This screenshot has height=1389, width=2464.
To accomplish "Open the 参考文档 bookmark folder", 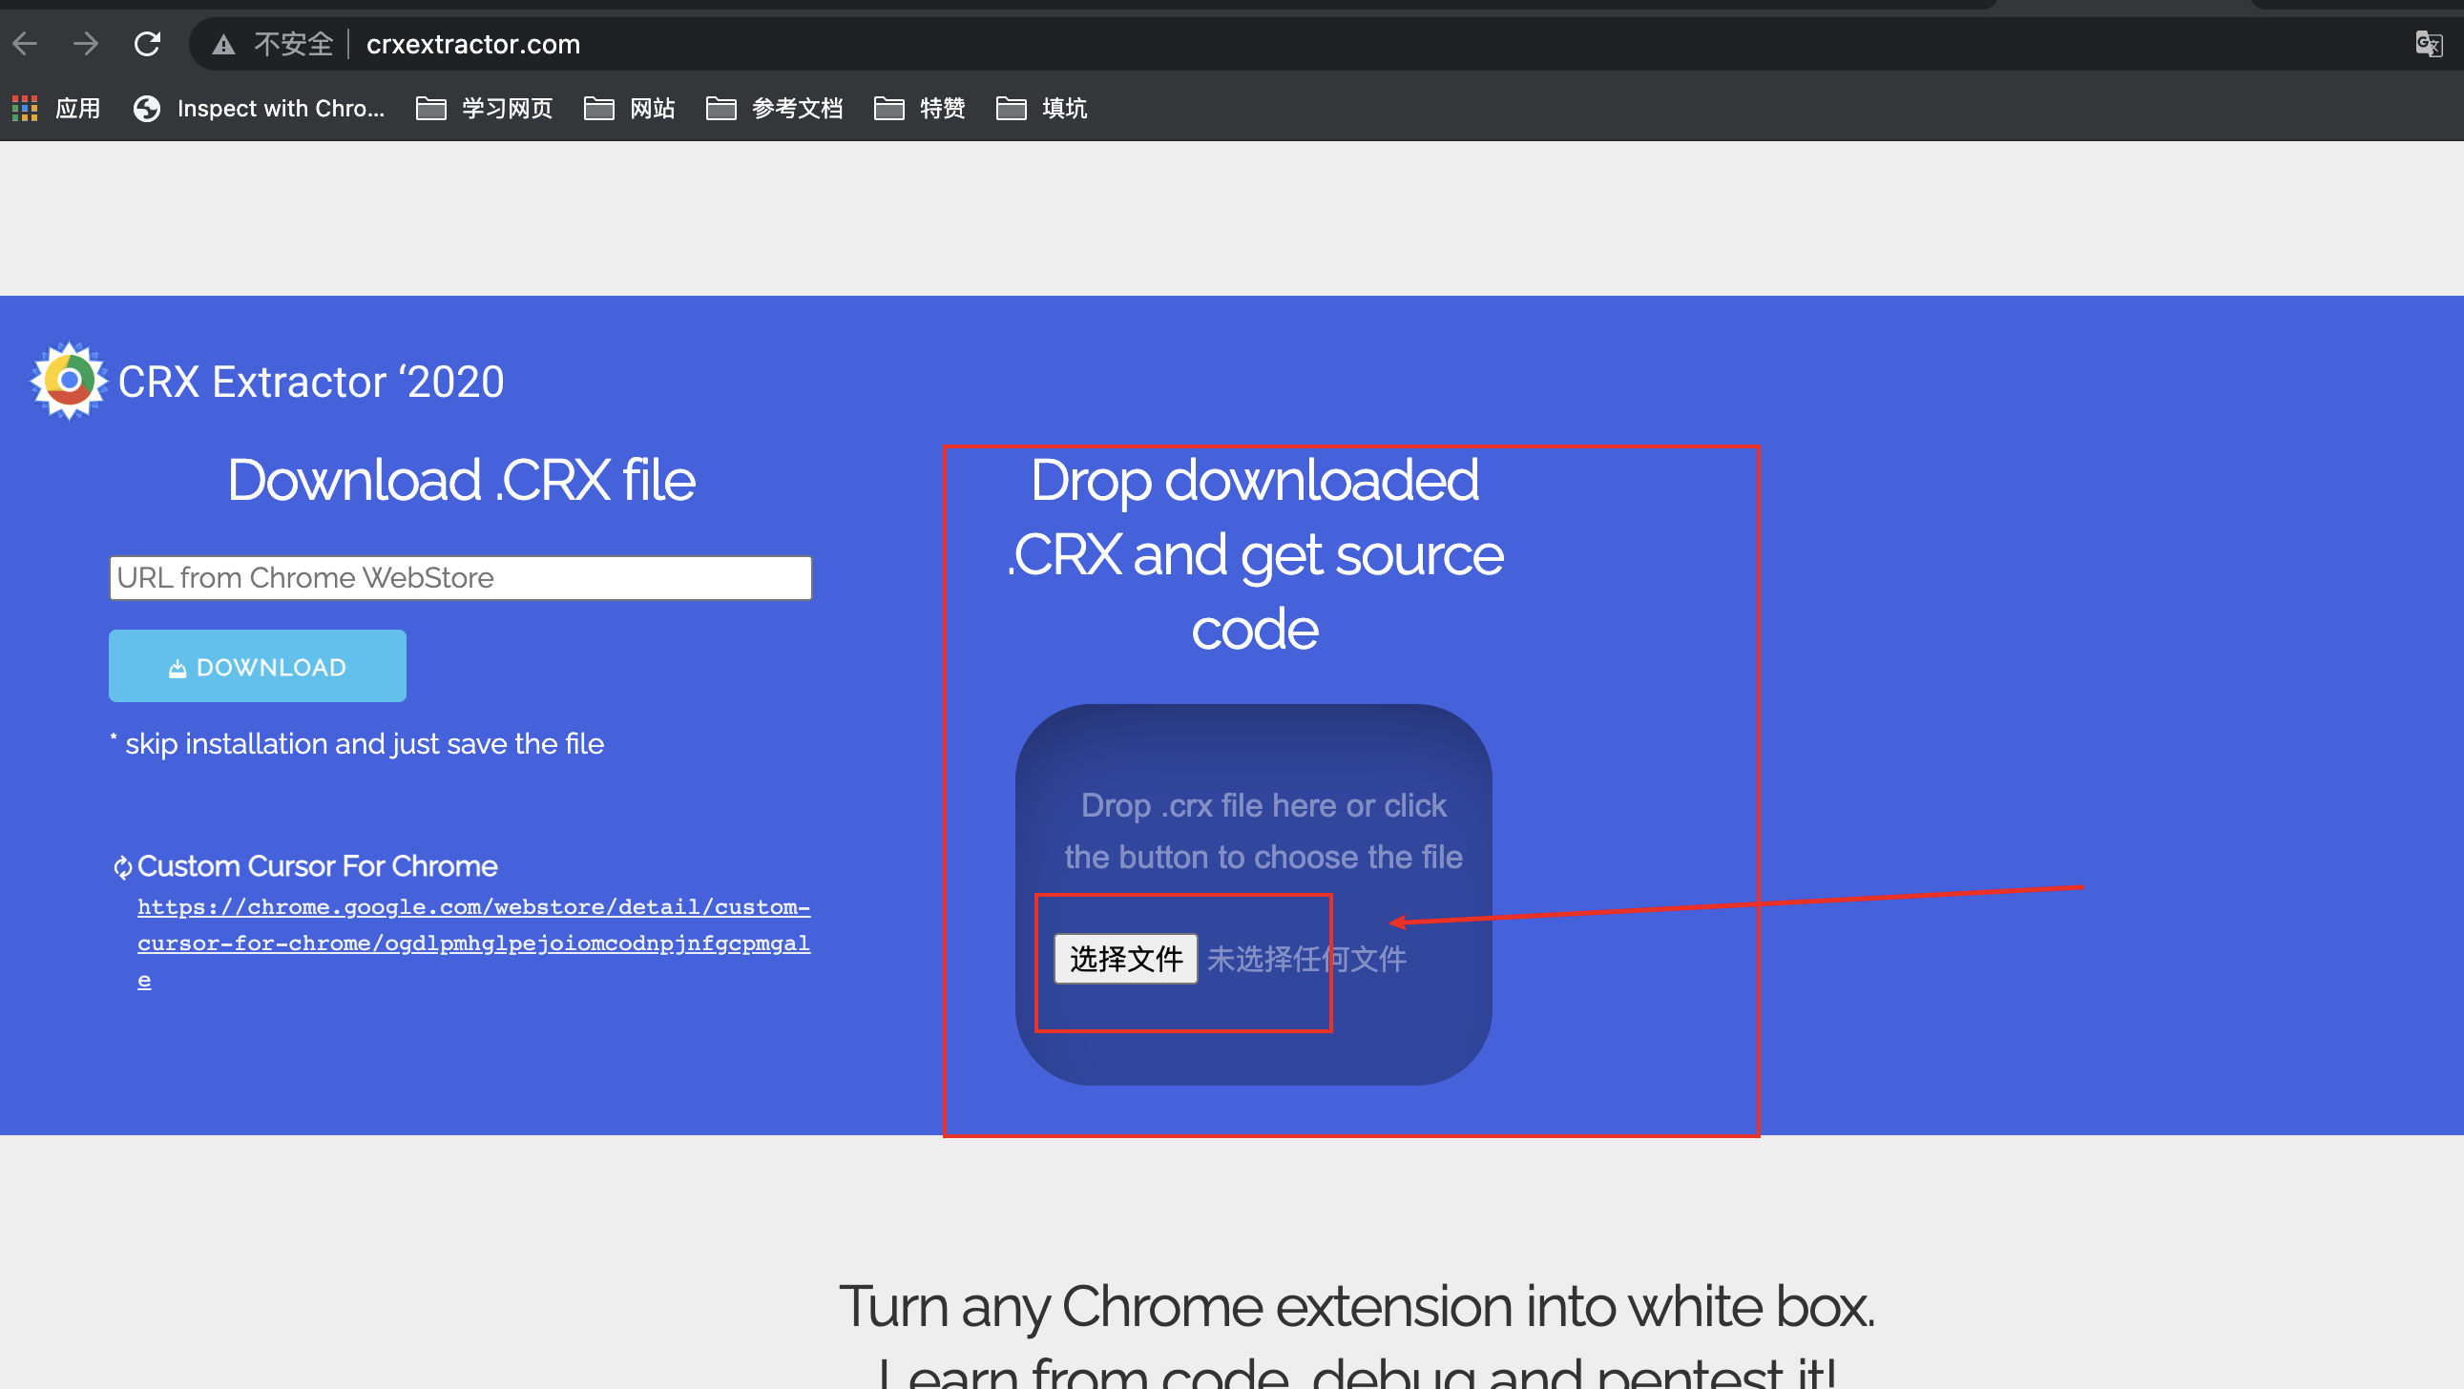I will (775, 108).
